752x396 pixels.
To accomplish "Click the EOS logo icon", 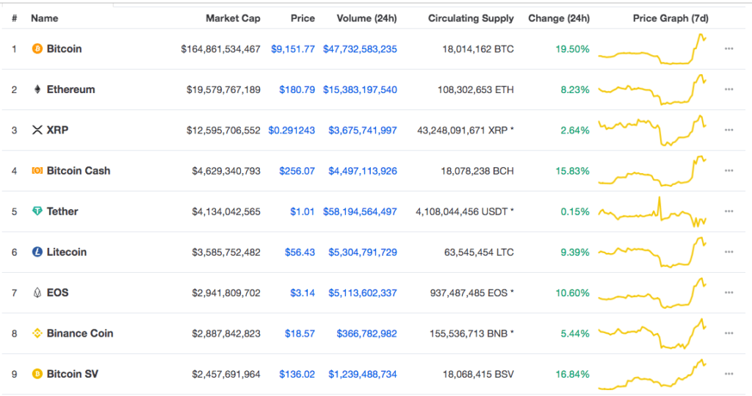I will click(x=37, y=293).
